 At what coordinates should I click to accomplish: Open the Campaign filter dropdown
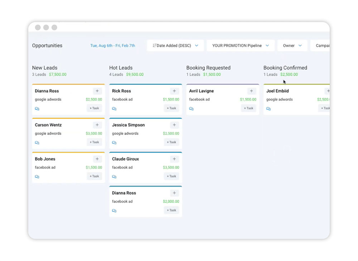(320, 46)
